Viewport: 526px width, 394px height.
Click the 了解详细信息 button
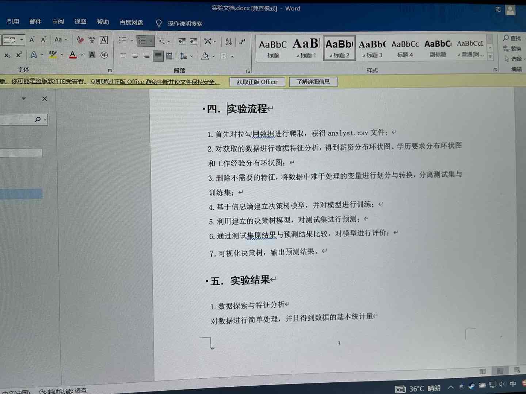pos(313,82)
